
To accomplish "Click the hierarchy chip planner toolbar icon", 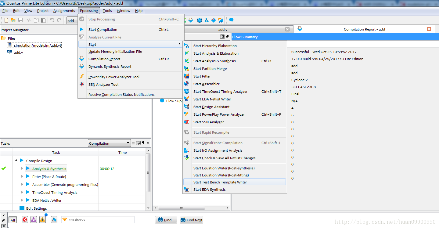I will click(207, 20).
